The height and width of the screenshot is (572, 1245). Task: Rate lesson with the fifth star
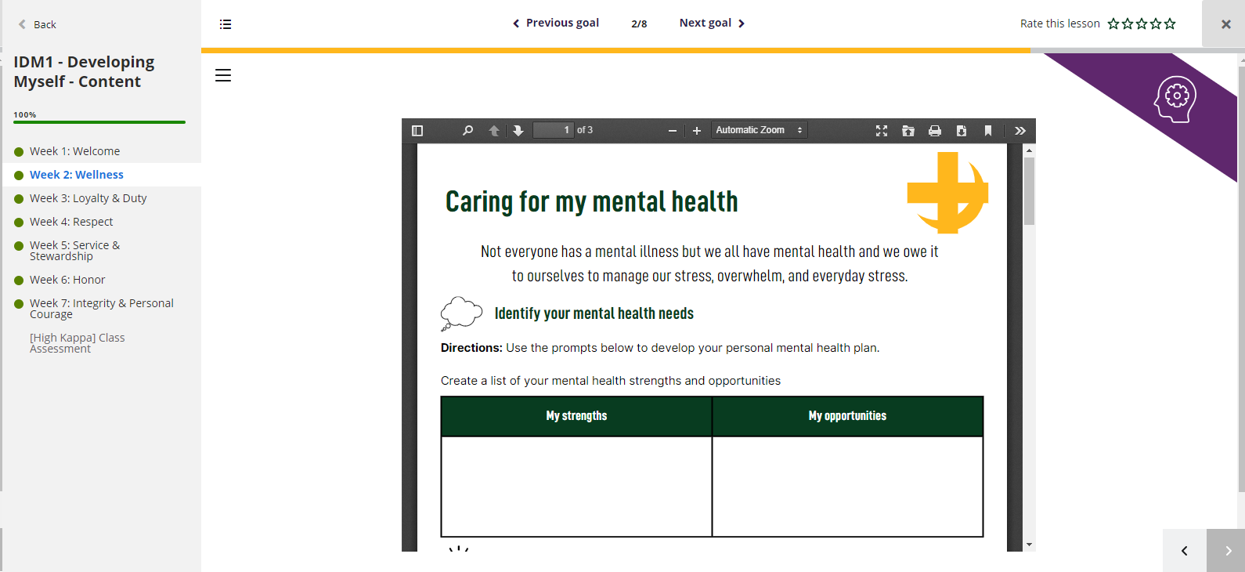click(1170, 24)
